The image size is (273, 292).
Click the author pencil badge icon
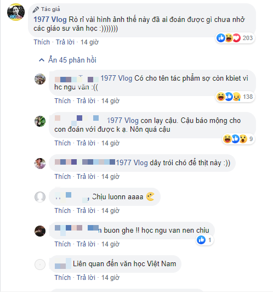36,9
